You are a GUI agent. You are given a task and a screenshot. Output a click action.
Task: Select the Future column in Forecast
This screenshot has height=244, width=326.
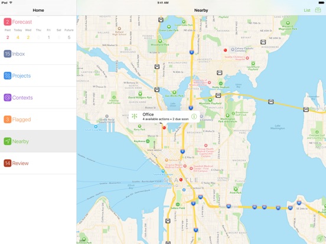pos(69,34)
